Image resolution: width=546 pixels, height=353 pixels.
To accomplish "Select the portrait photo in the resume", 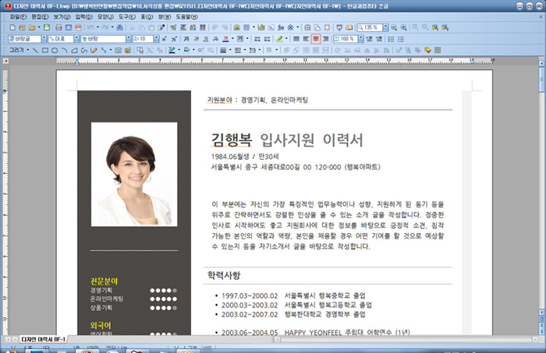I will 134,175.
